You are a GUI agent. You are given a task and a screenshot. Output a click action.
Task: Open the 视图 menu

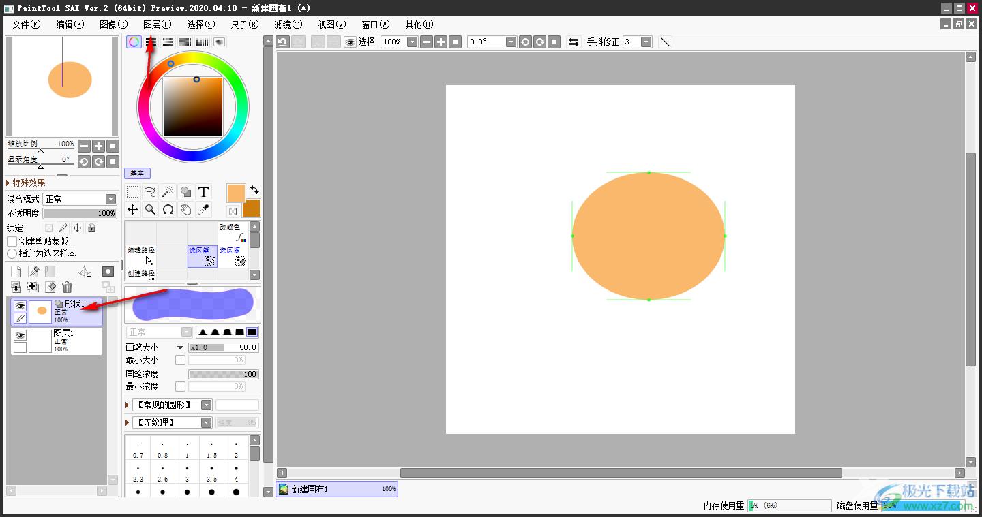331,25
